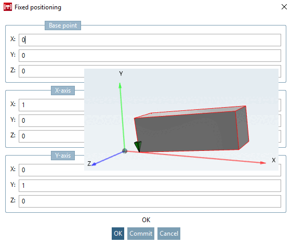Click the green cone marker in preview
Viewport: 291px width, 244px height.
[x=138, y=146]
